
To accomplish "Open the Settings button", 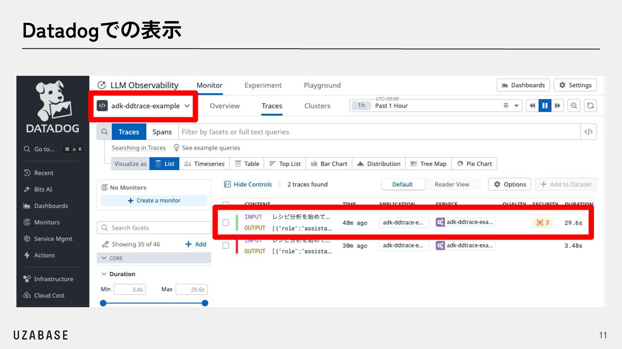I will [x=575, y=85].
